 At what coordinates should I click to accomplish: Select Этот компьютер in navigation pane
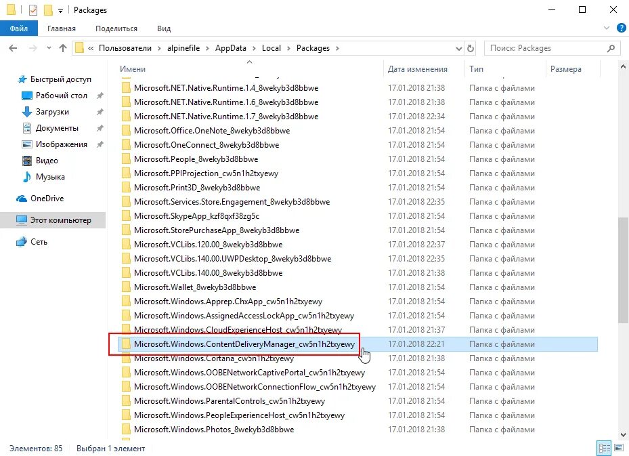pyautogui.click(x=53, y=220)
